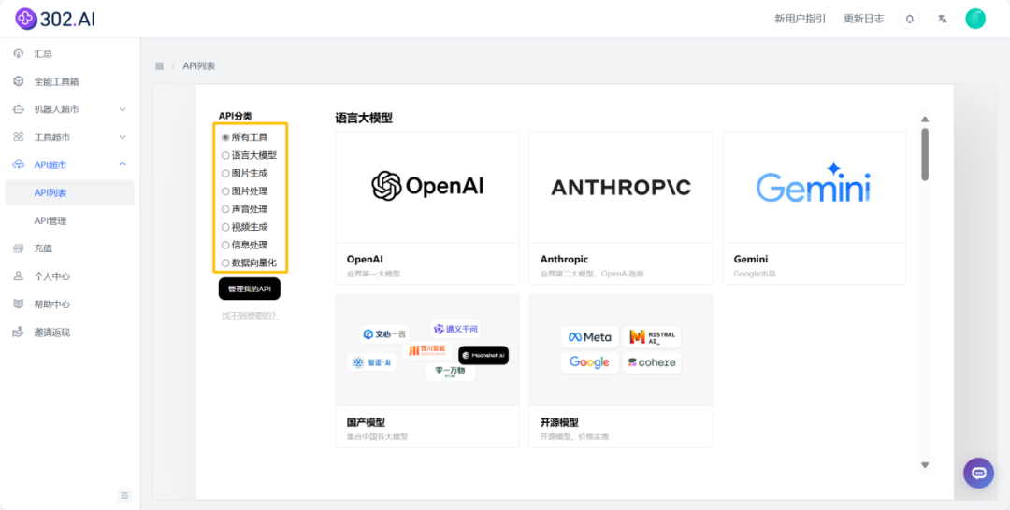Viewport: 1010px width, 510px height.
Task: Click the 帮助中心 book icon
Action: [19, 305]
